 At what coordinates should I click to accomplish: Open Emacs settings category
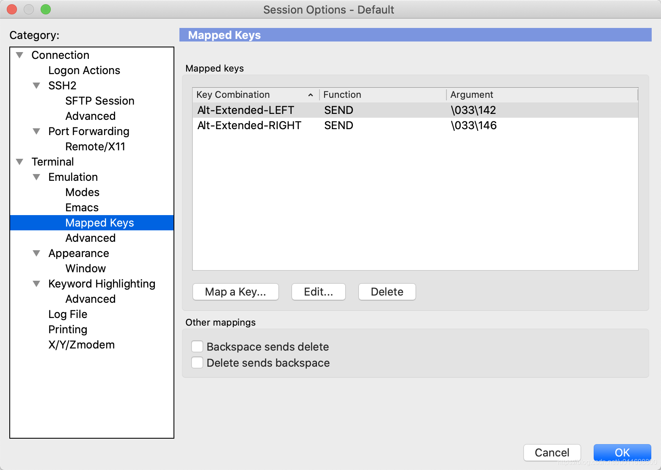82,207
